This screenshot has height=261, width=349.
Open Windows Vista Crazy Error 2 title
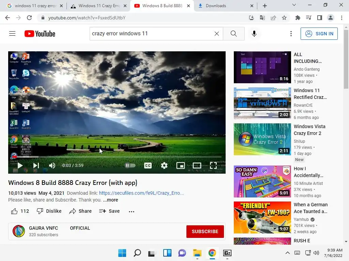click(x=309, y=130)
